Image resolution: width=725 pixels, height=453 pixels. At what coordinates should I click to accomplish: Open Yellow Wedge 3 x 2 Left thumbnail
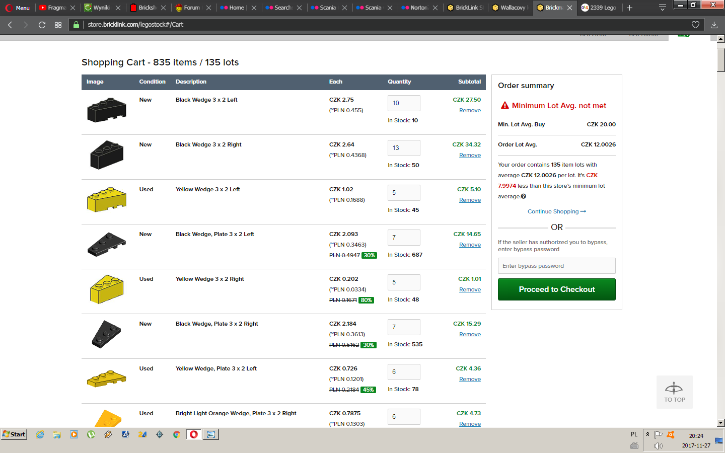(107, 200)
